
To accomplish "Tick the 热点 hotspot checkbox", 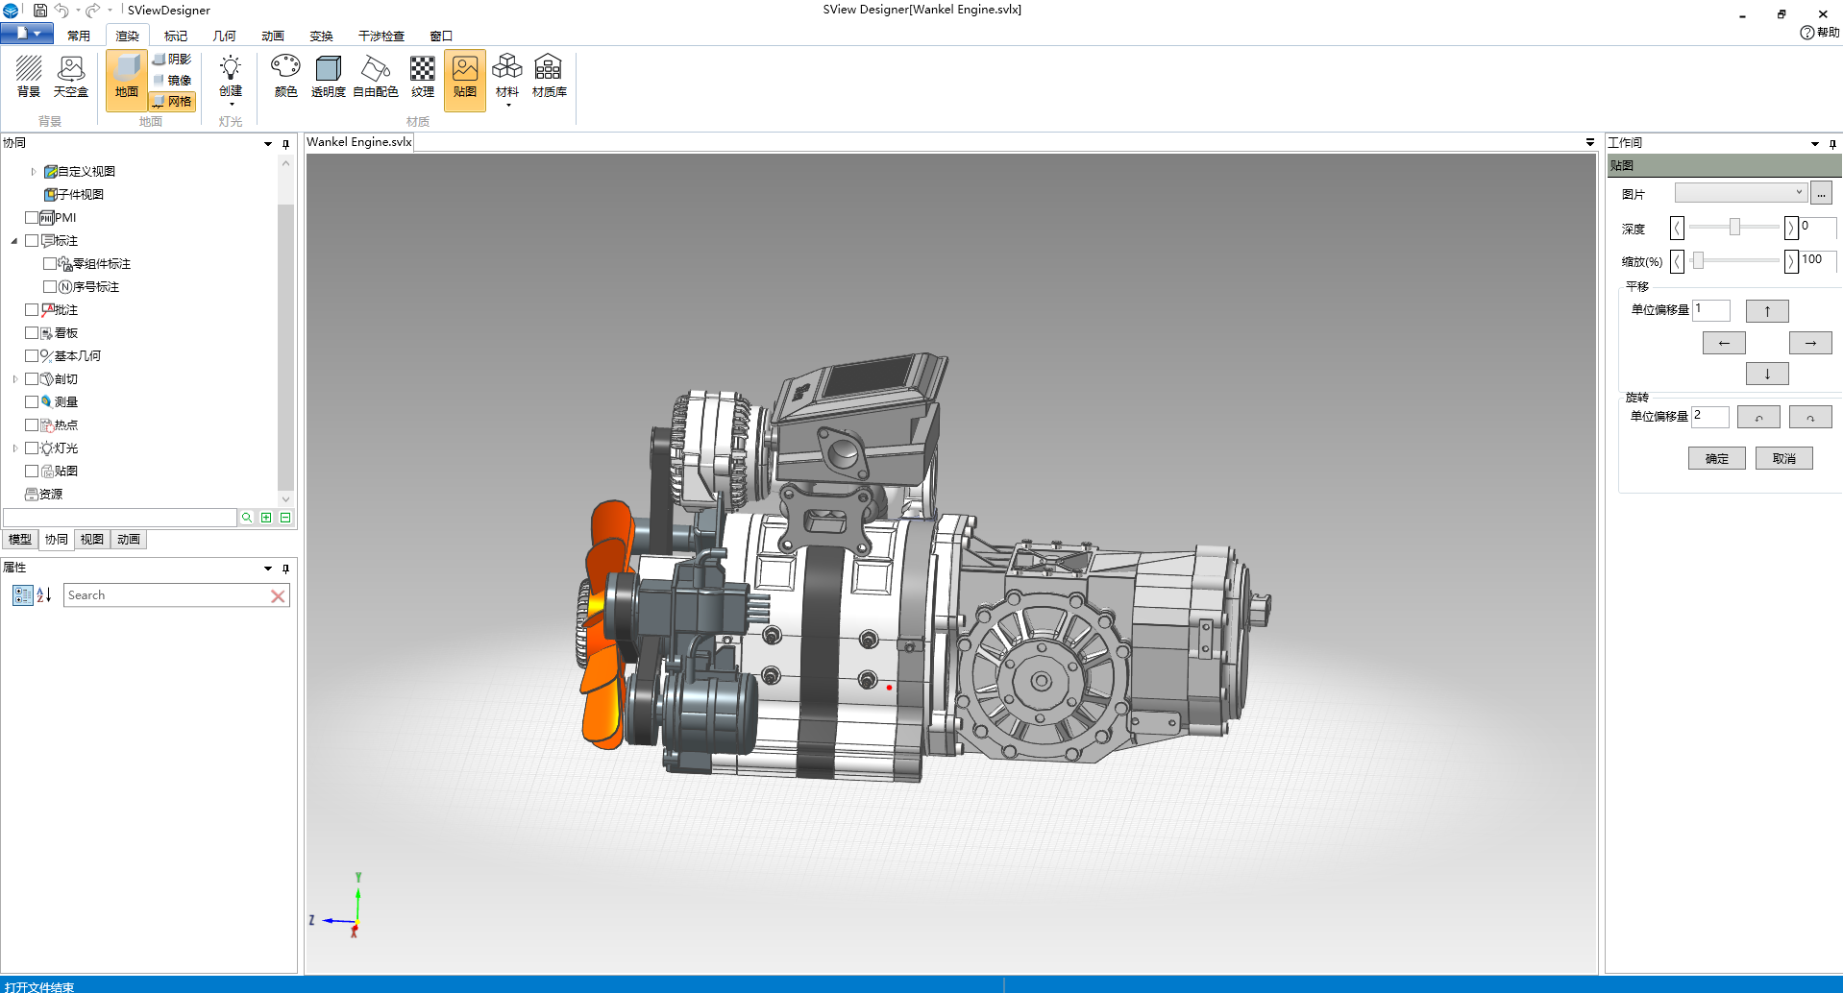I will click(32, 425).
